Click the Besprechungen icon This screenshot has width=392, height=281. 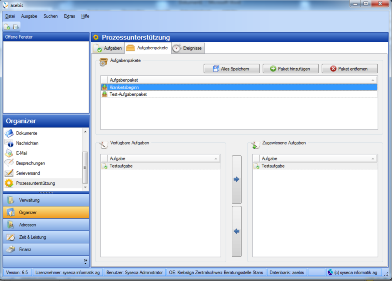pos(9,163)
